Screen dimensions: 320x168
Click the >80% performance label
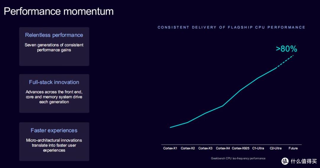[287, 49]
